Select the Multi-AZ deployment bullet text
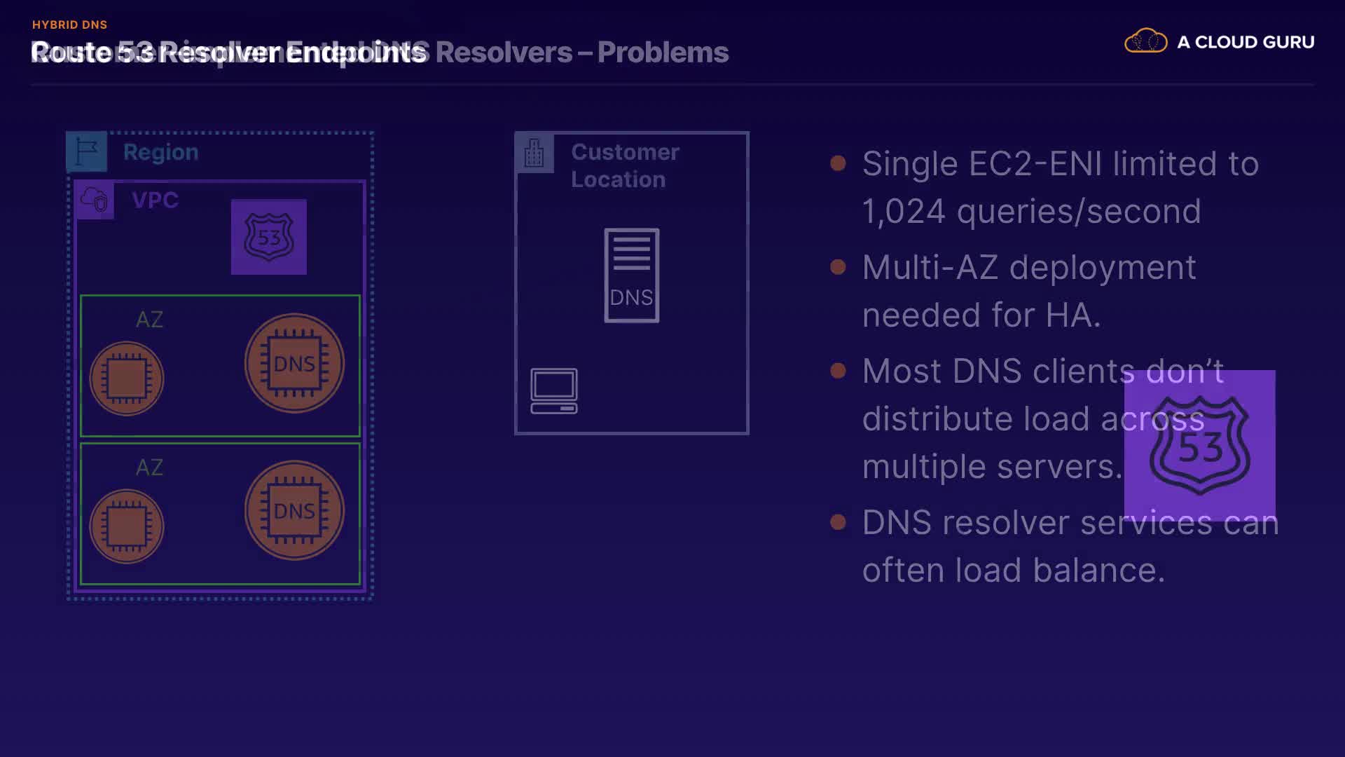The width and height of the screenshot is (1345, 757). 1029,291
